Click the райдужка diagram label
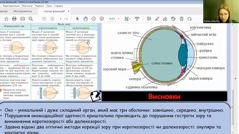Screen dimensions: 239x134 205,44
